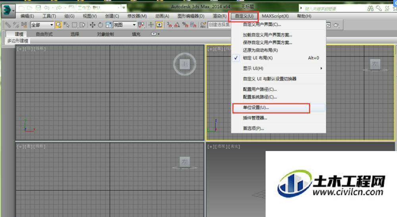
Task: Toggle the 3D Snaps icon
Action: (170, 25)
